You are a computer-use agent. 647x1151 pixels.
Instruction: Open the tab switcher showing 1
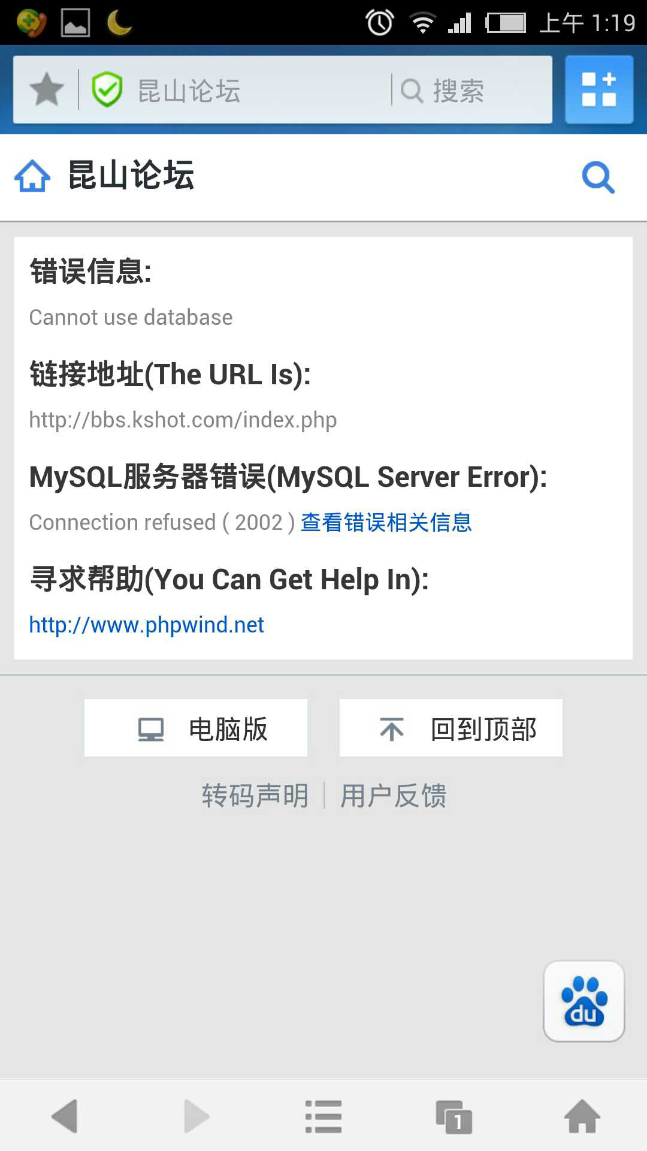tap(454, 1117)
